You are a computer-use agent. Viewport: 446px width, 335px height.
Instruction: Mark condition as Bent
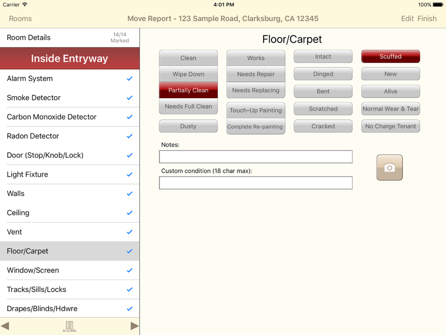323,91
